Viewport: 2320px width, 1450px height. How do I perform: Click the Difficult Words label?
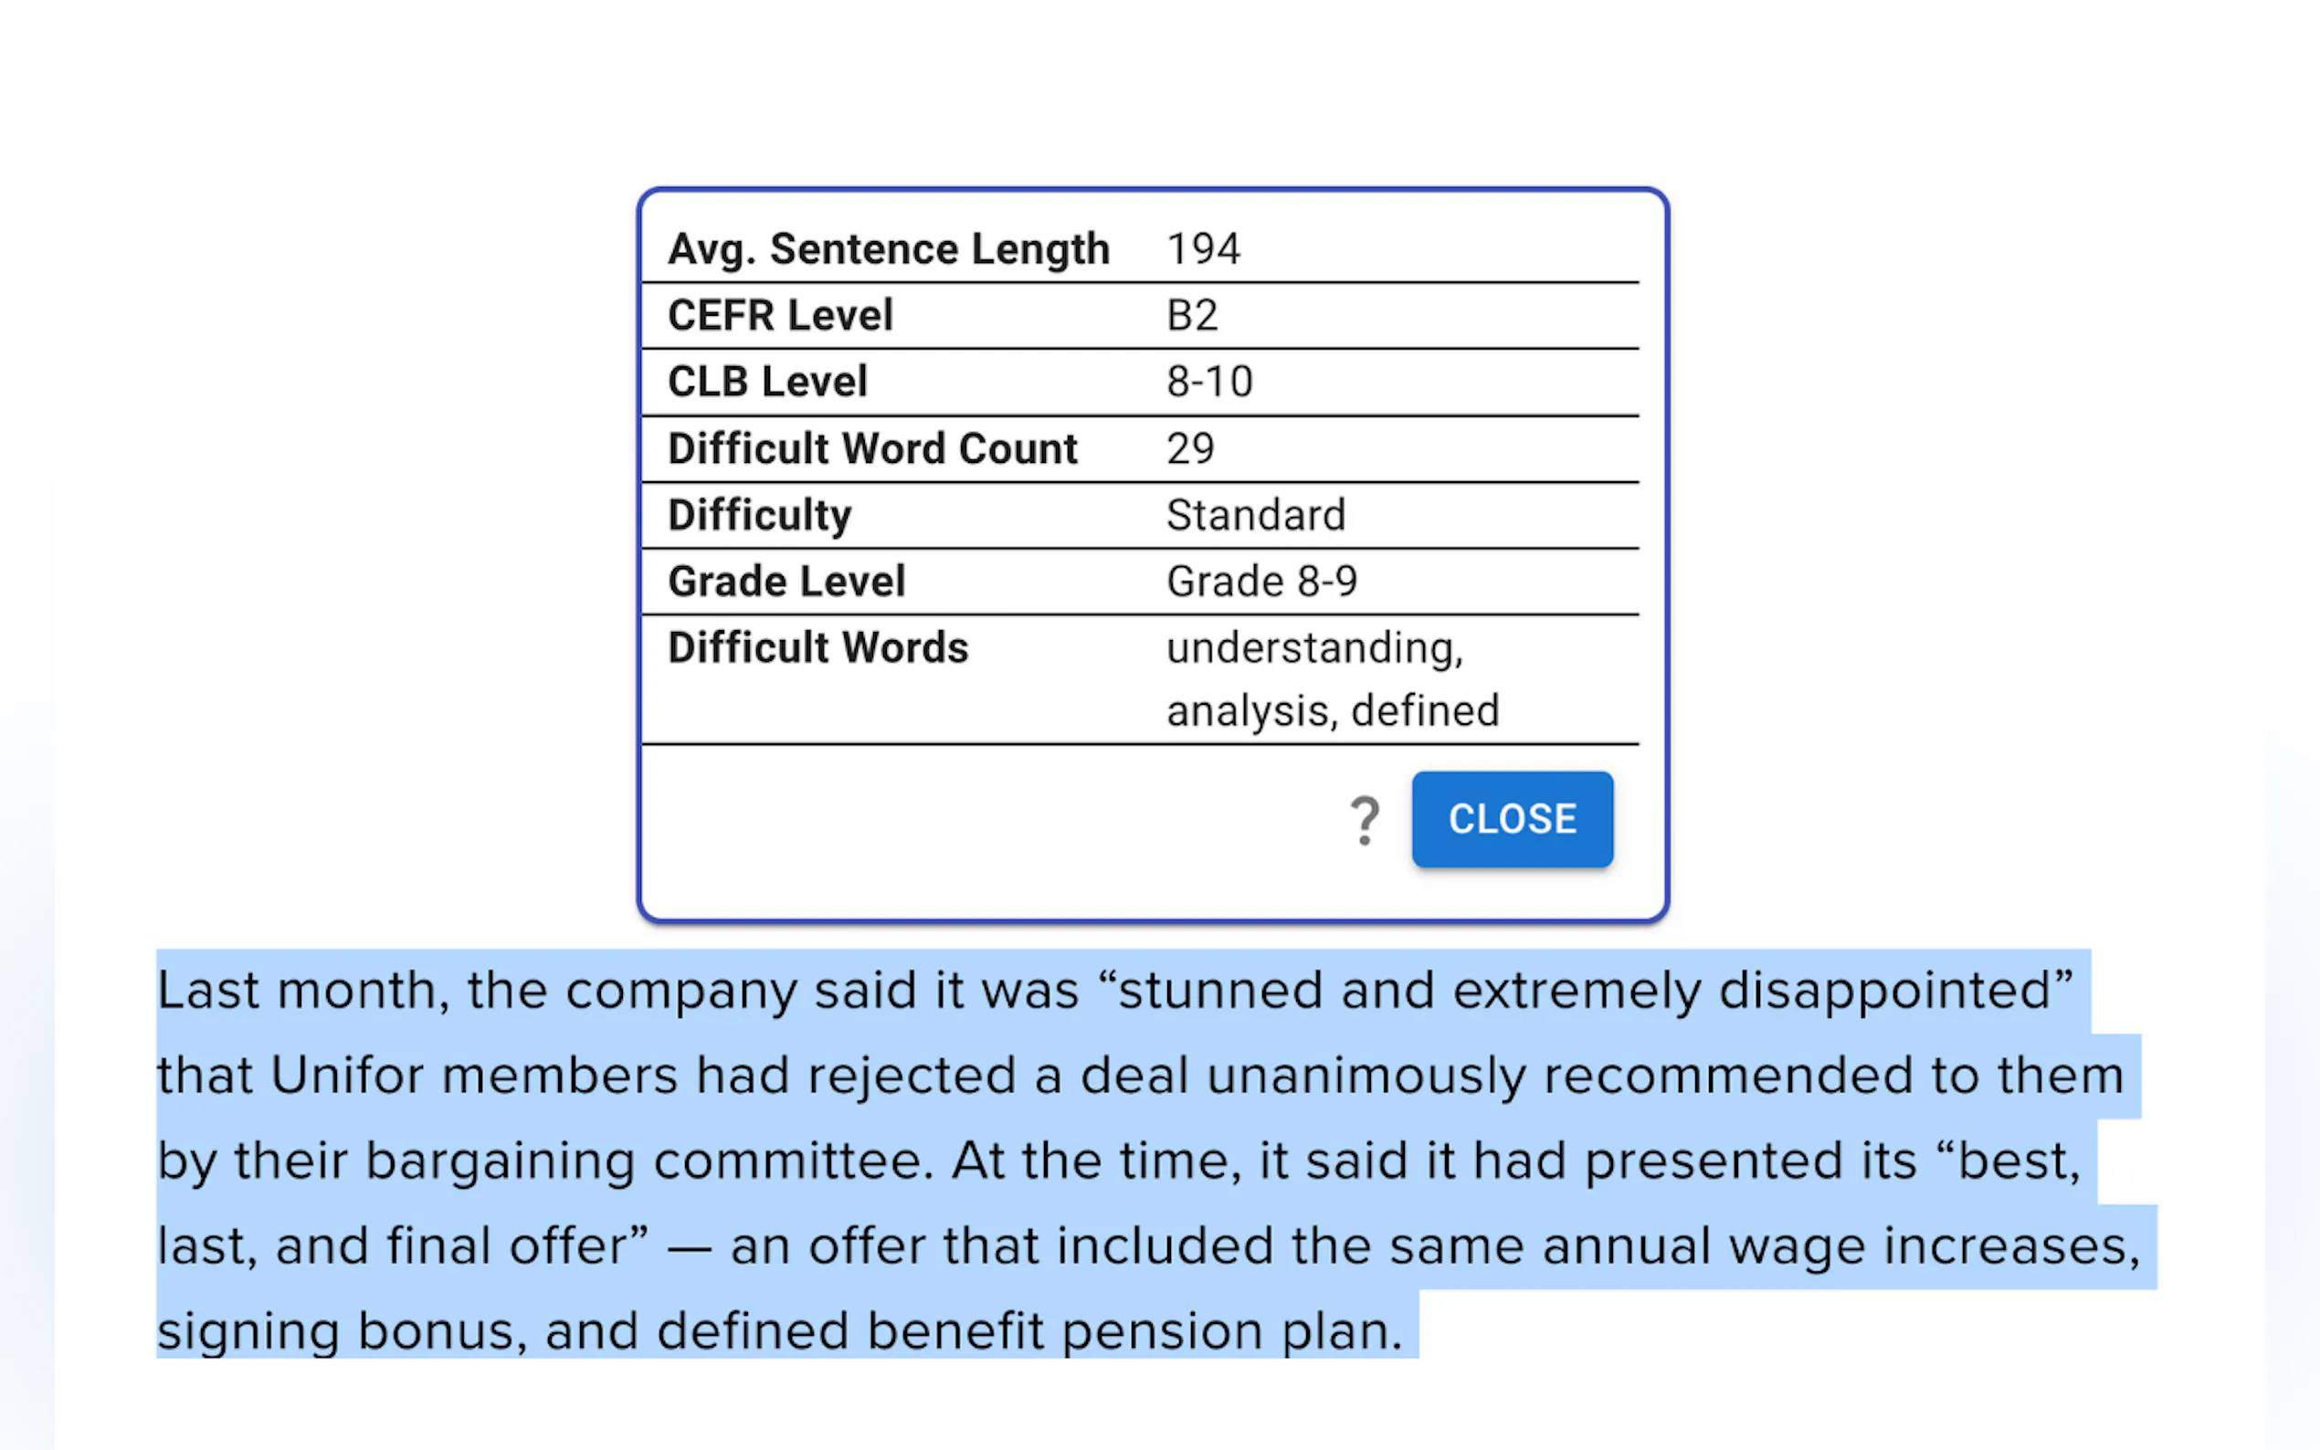pos(817,647)
